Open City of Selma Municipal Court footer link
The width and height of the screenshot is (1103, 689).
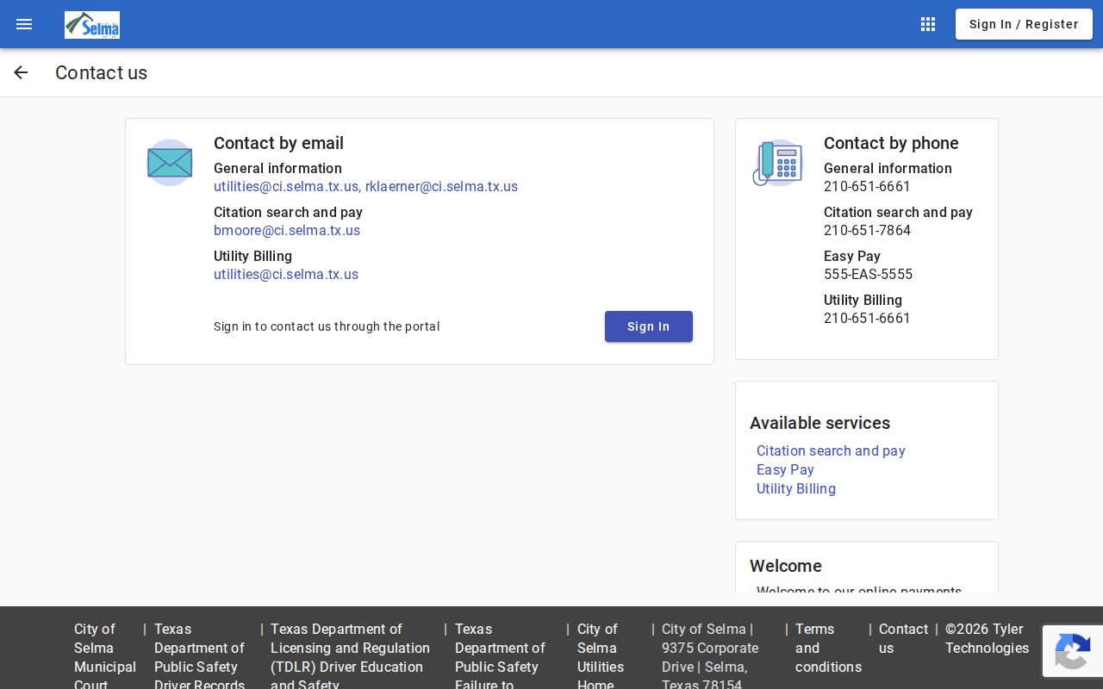pos(105,656)
